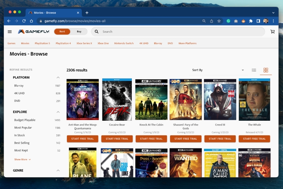Image resolution: width=283 pixels, height=189 pixels.
Task: Expand Show More explore filters
Action: tap(22, 159)
